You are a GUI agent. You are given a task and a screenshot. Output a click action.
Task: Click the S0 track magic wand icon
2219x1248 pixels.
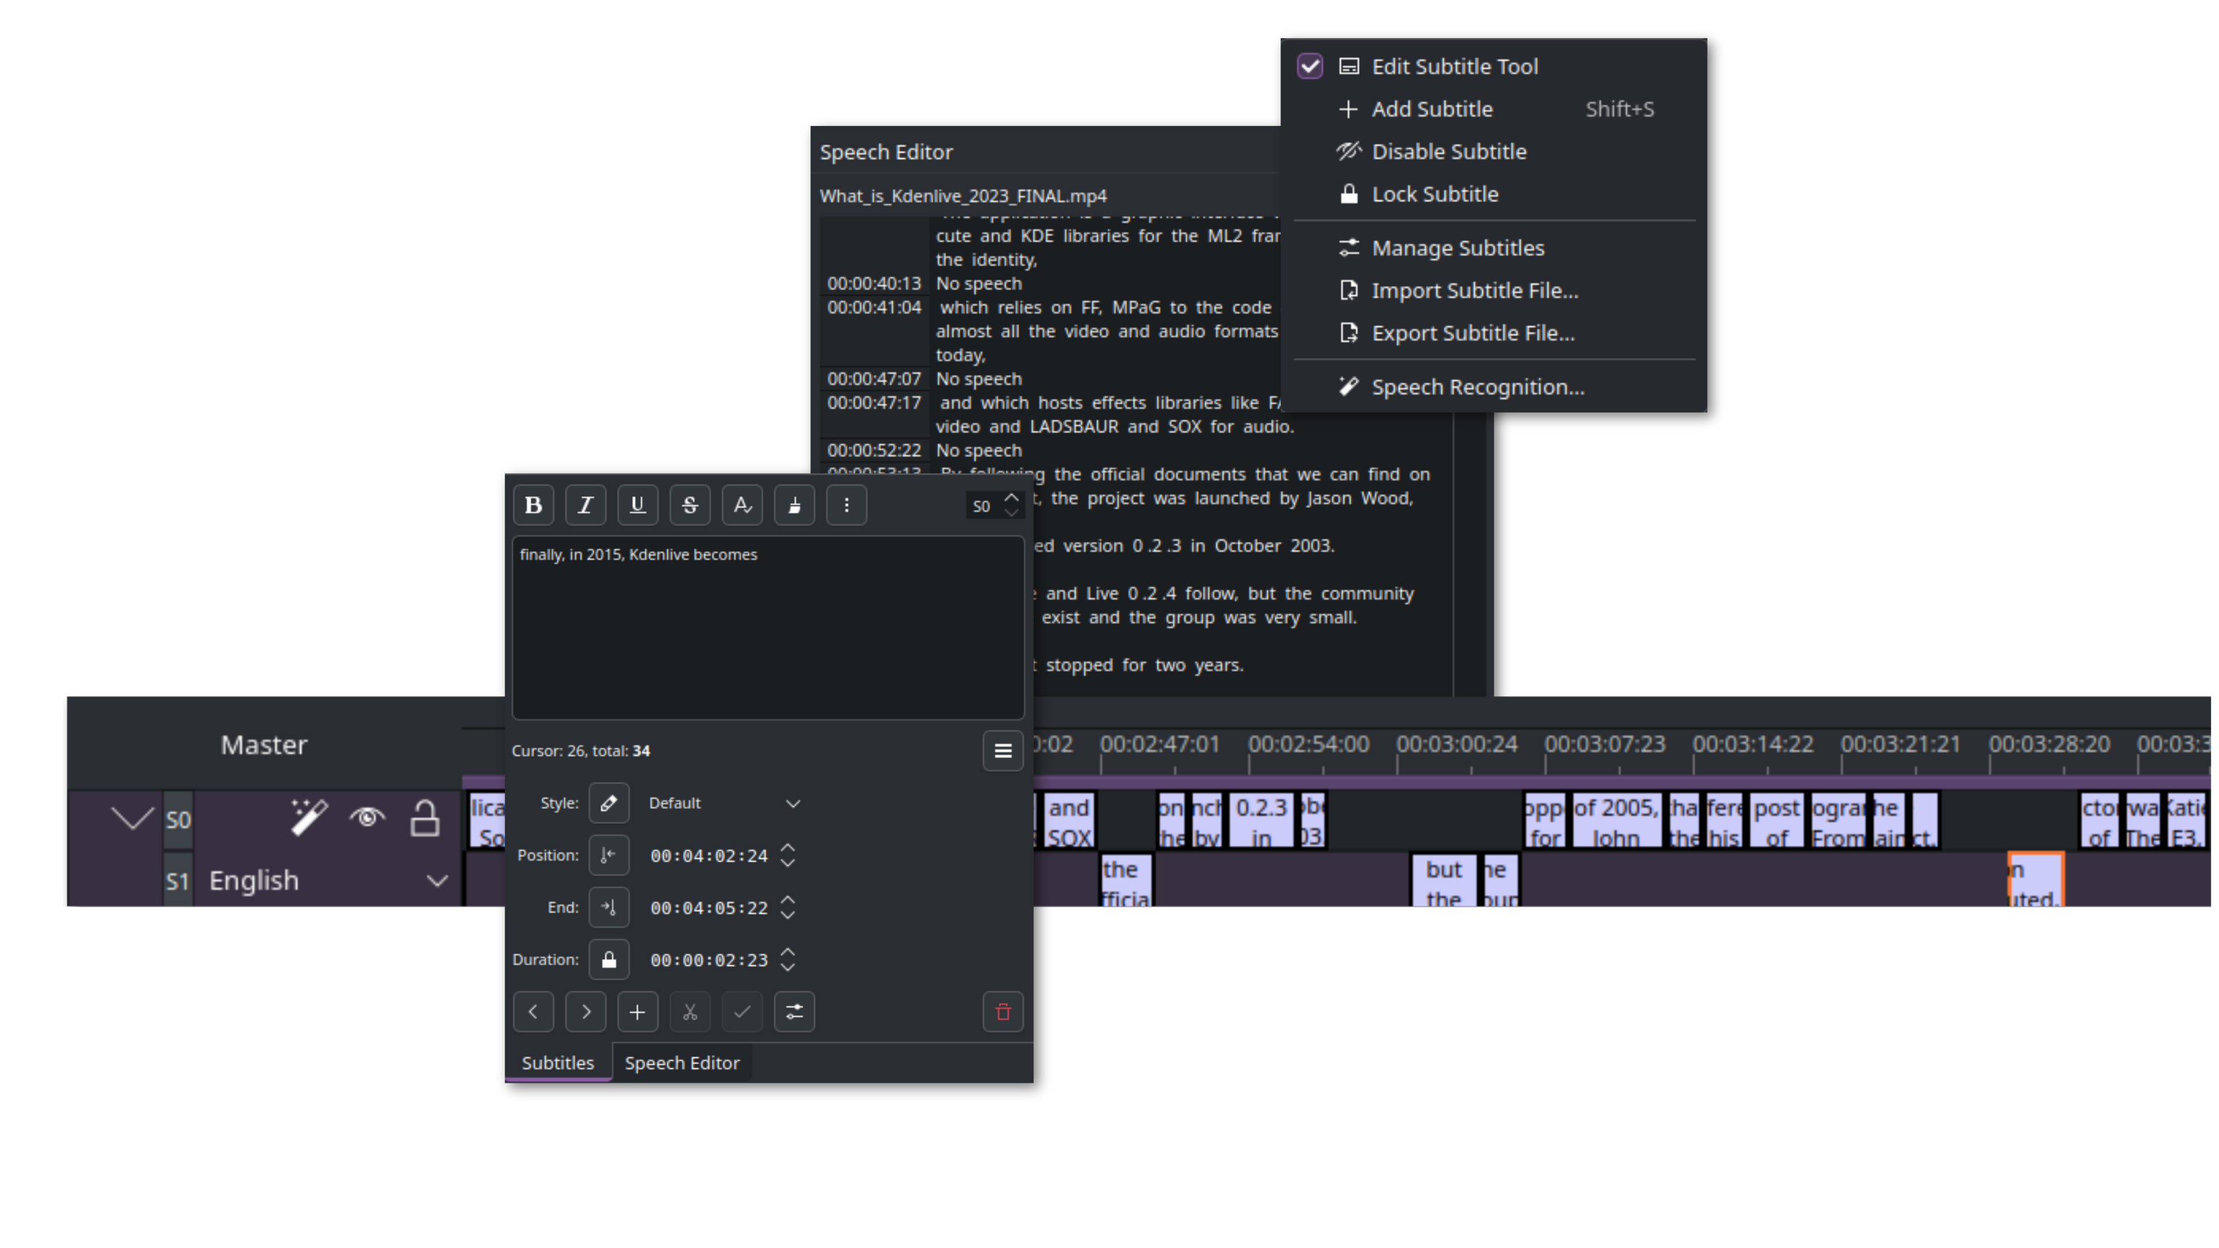point(309,818)
